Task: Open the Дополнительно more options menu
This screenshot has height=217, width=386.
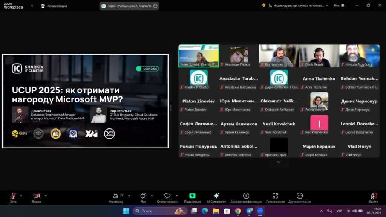Action: pyautogui.click(x=300, y=198)
